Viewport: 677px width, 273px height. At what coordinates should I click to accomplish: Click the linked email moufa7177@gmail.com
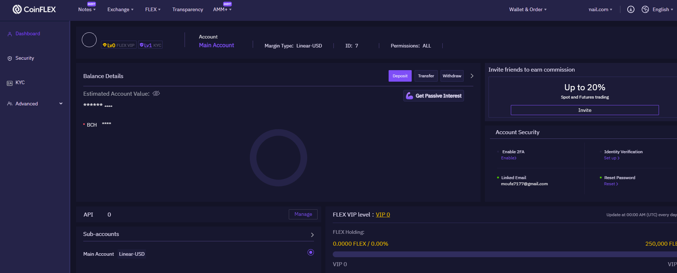coord(525,184)
